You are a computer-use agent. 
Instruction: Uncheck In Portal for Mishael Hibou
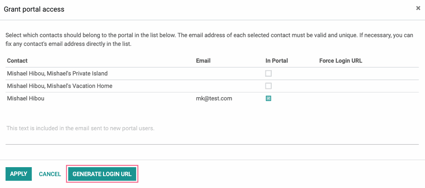click(268, 98)
